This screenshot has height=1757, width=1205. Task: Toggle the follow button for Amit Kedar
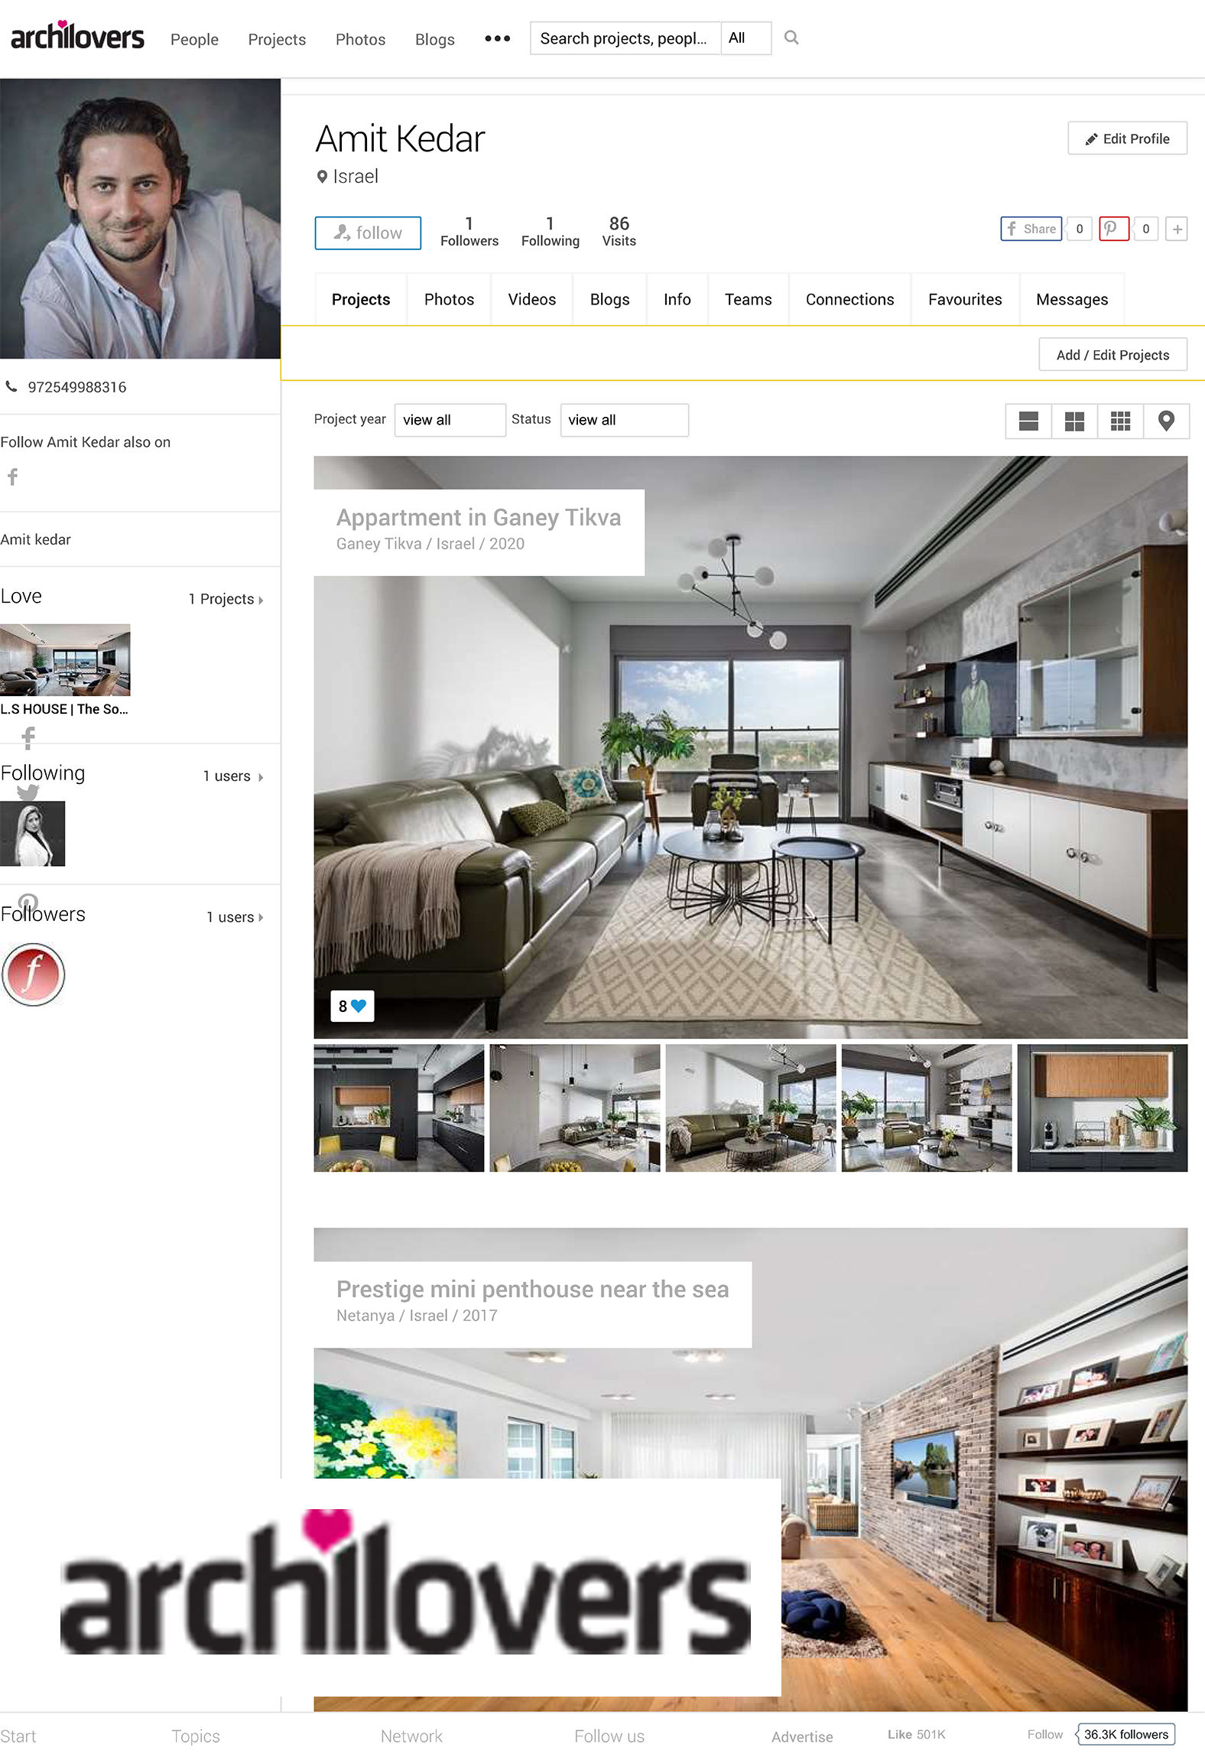[x=368, y=233]
